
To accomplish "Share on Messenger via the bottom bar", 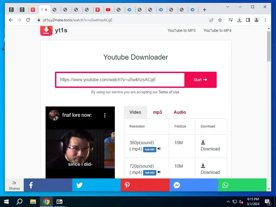I will pyautogui.click(x=194, y=185).
